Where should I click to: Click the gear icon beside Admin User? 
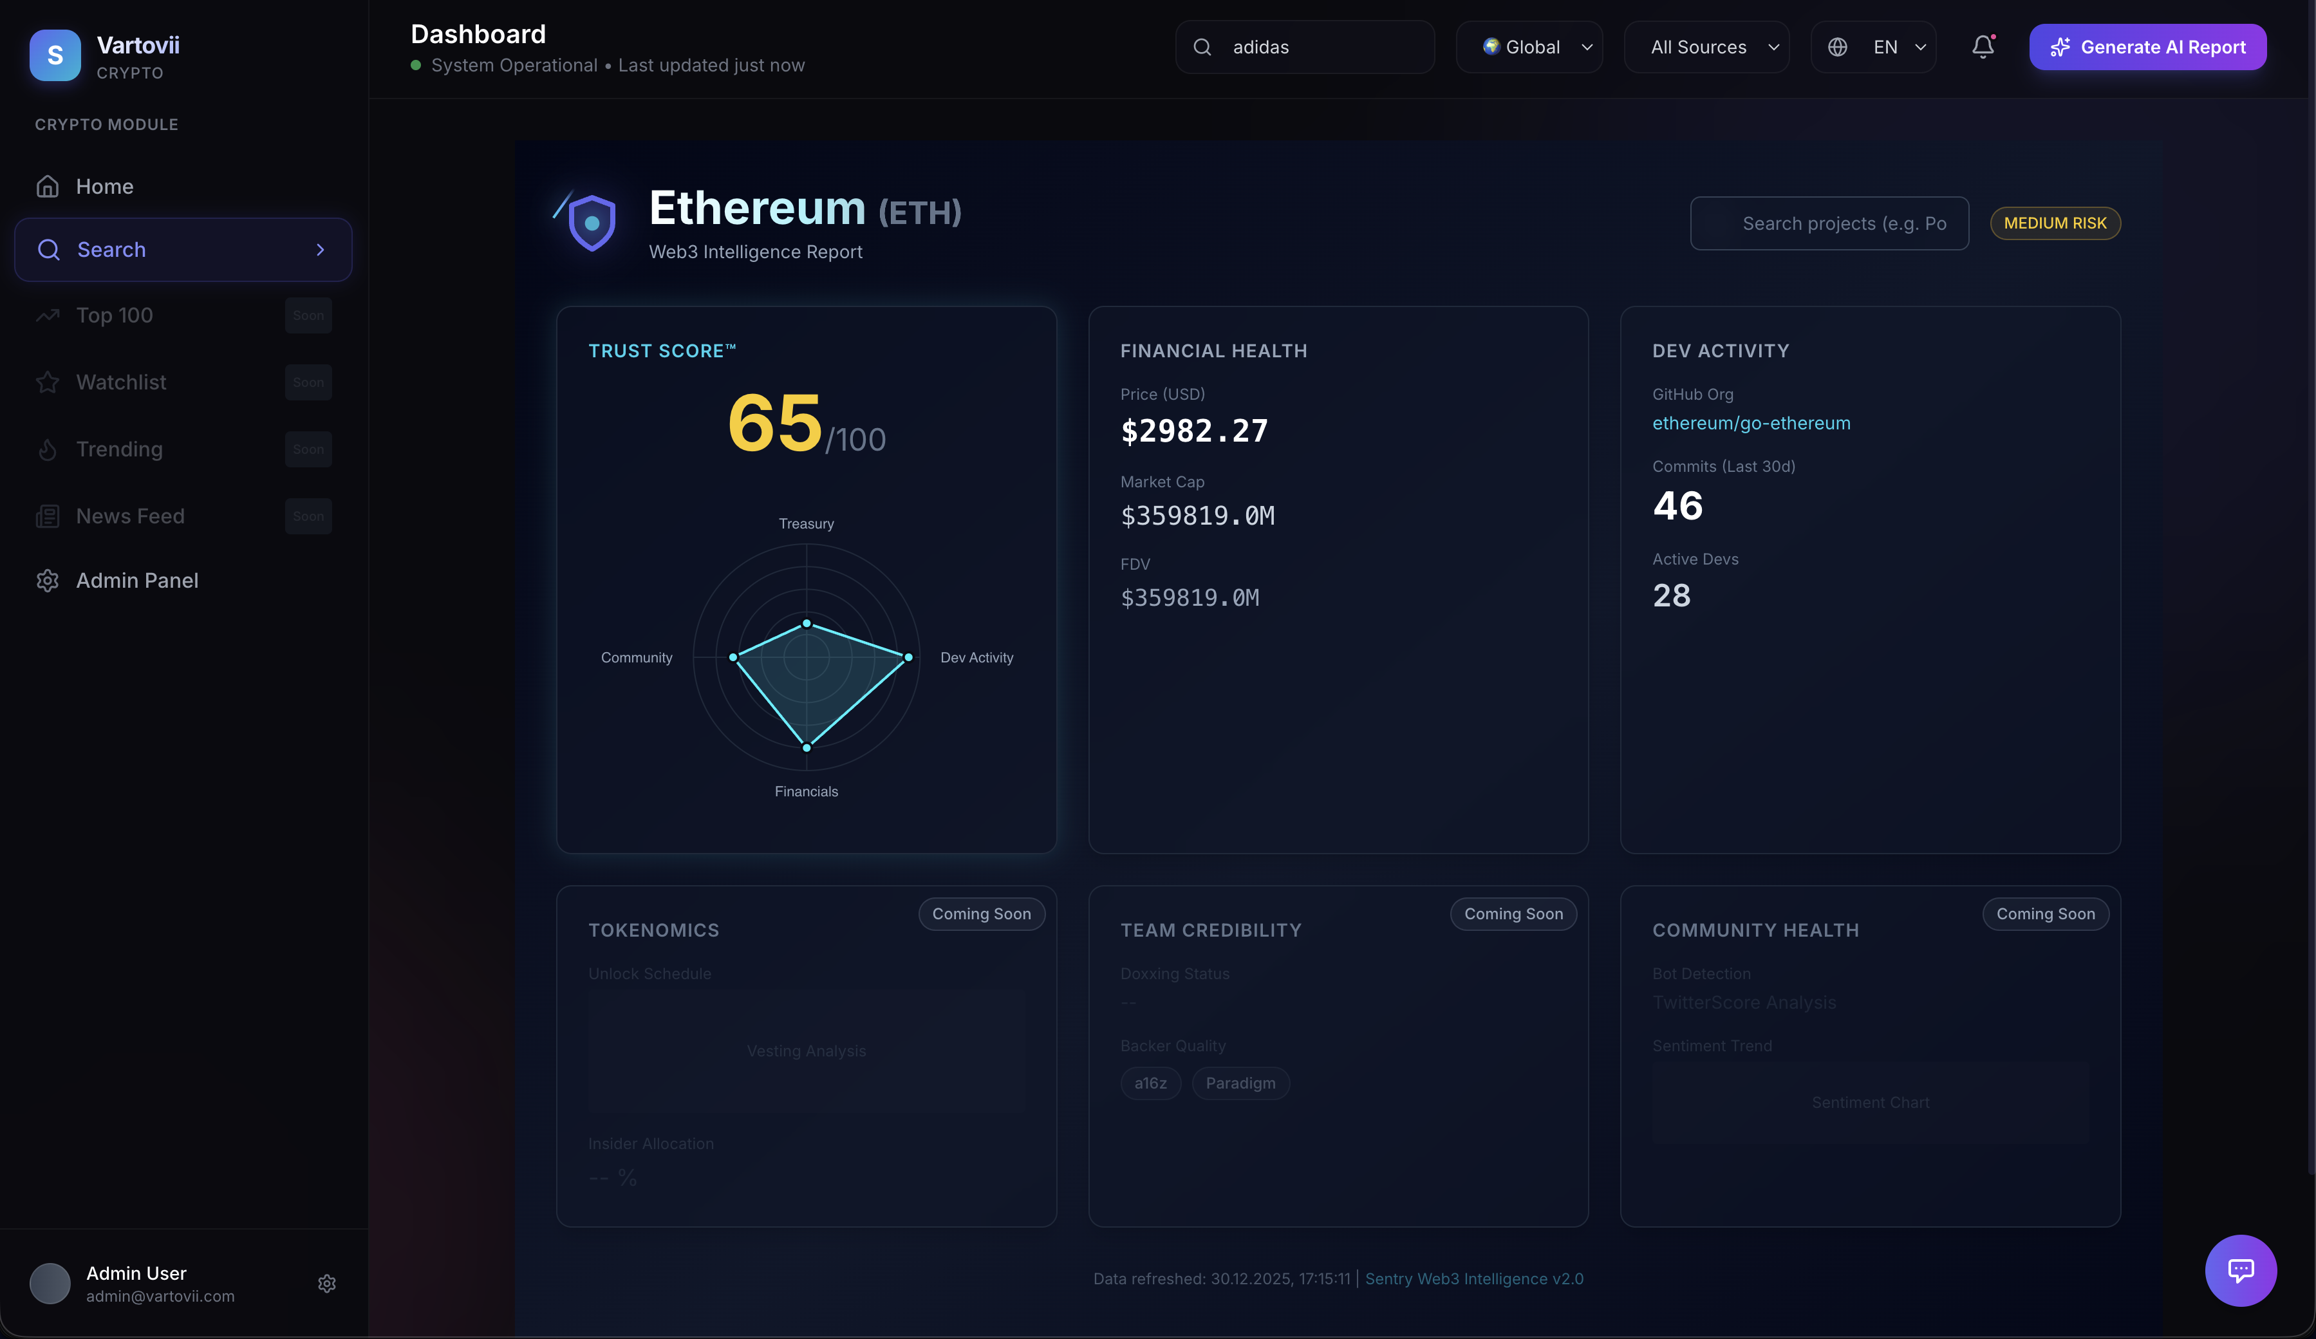tap(326, 1283)
